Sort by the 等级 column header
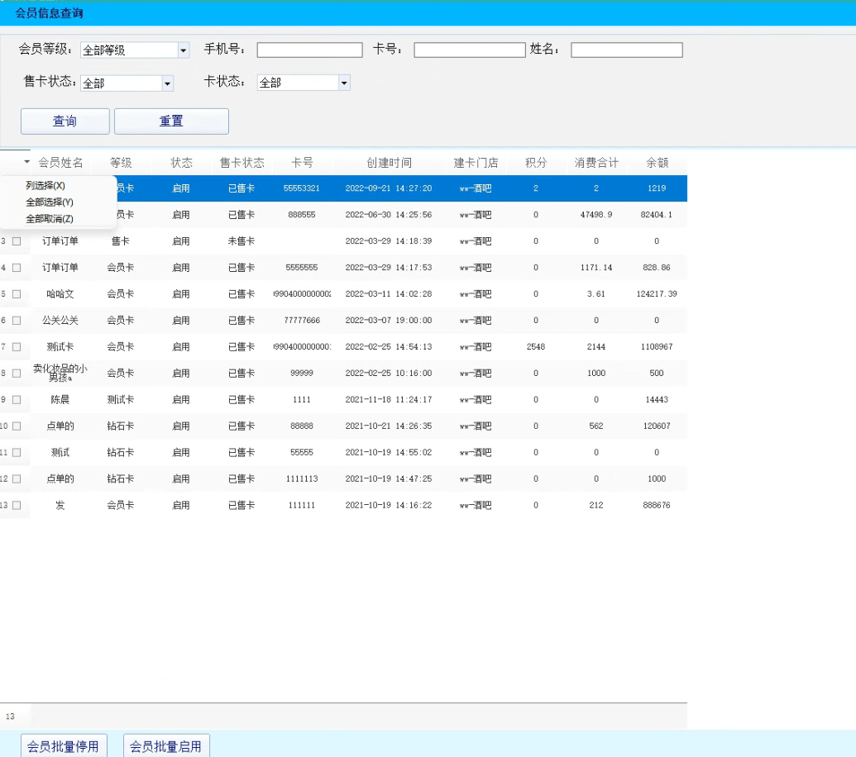 (x=121, y=163)
